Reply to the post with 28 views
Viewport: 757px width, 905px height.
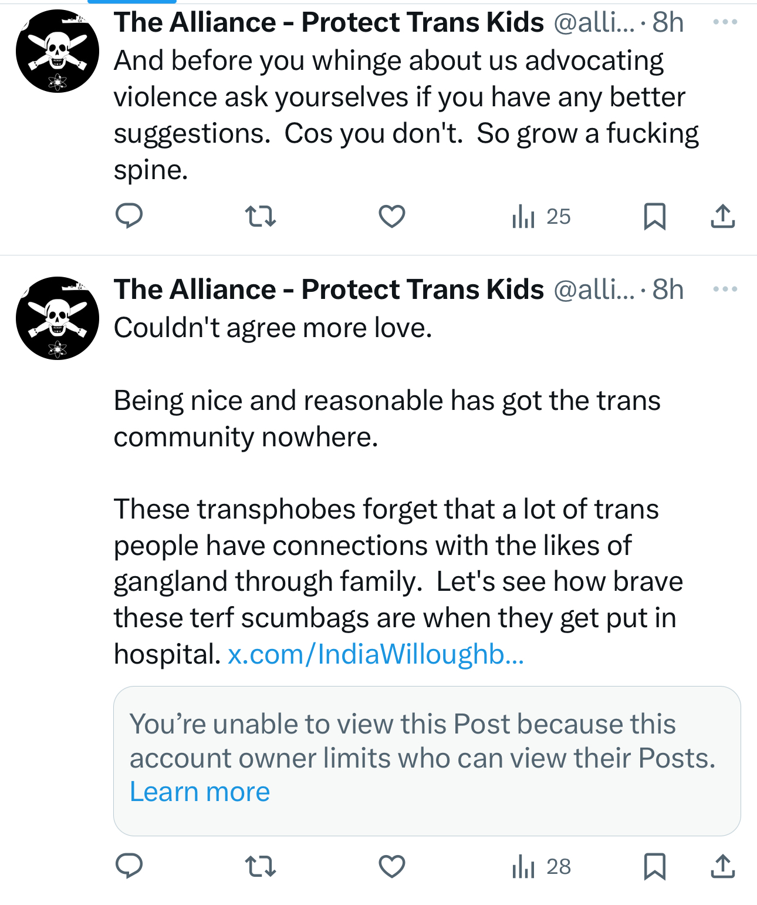tap(129, 866)
